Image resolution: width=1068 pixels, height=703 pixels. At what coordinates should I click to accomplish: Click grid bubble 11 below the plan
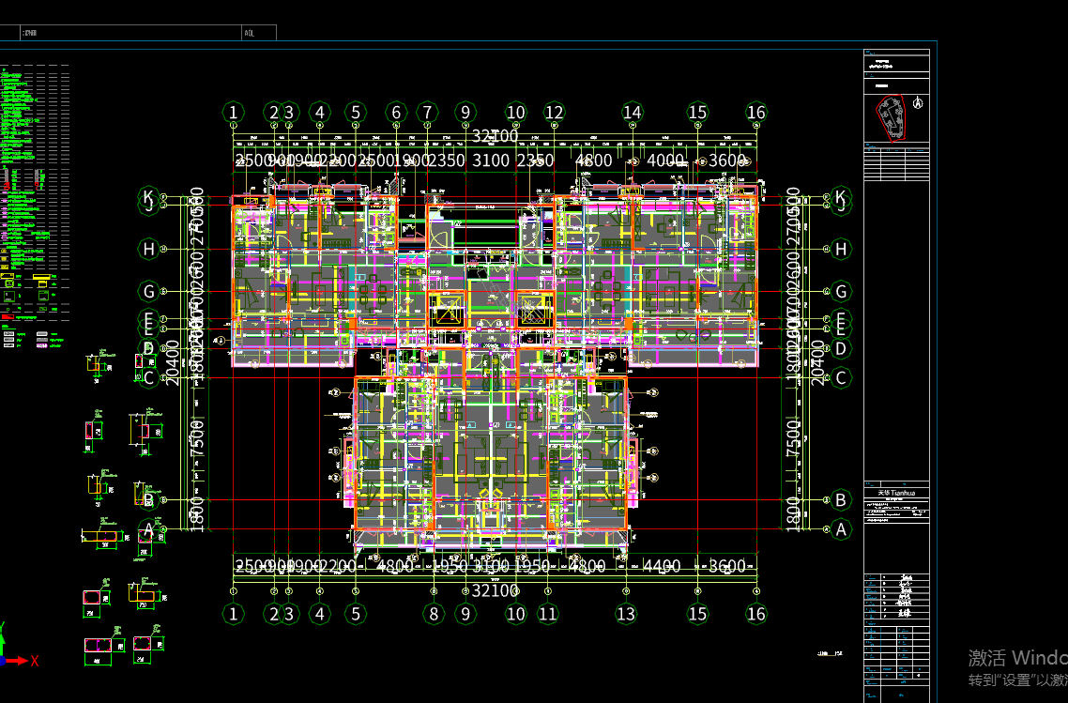(x=548, y=614)
